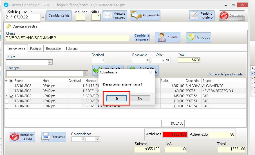Click the red Anticipos amount field
Screen dimensions: 255x155
pyautogui.click(x=175, y=134)
